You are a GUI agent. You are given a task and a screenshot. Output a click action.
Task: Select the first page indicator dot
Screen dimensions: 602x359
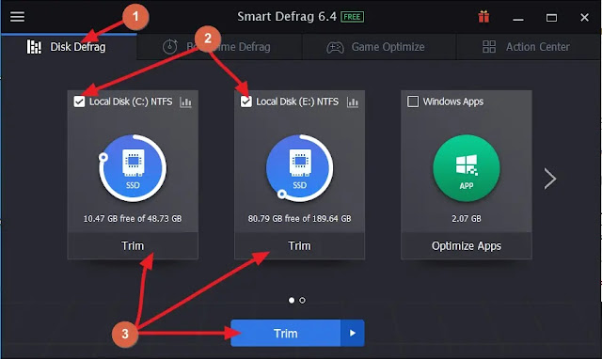pyautogui.click(x=292, y=301)
